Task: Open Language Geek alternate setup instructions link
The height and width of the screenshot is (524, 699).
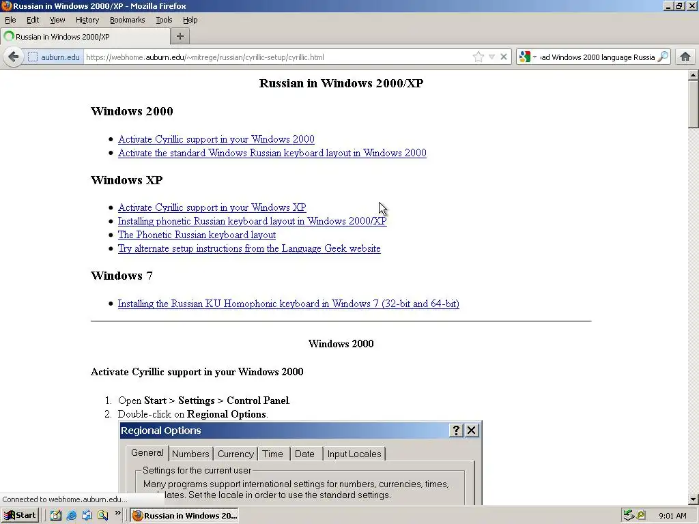Action: click(249, 248)
